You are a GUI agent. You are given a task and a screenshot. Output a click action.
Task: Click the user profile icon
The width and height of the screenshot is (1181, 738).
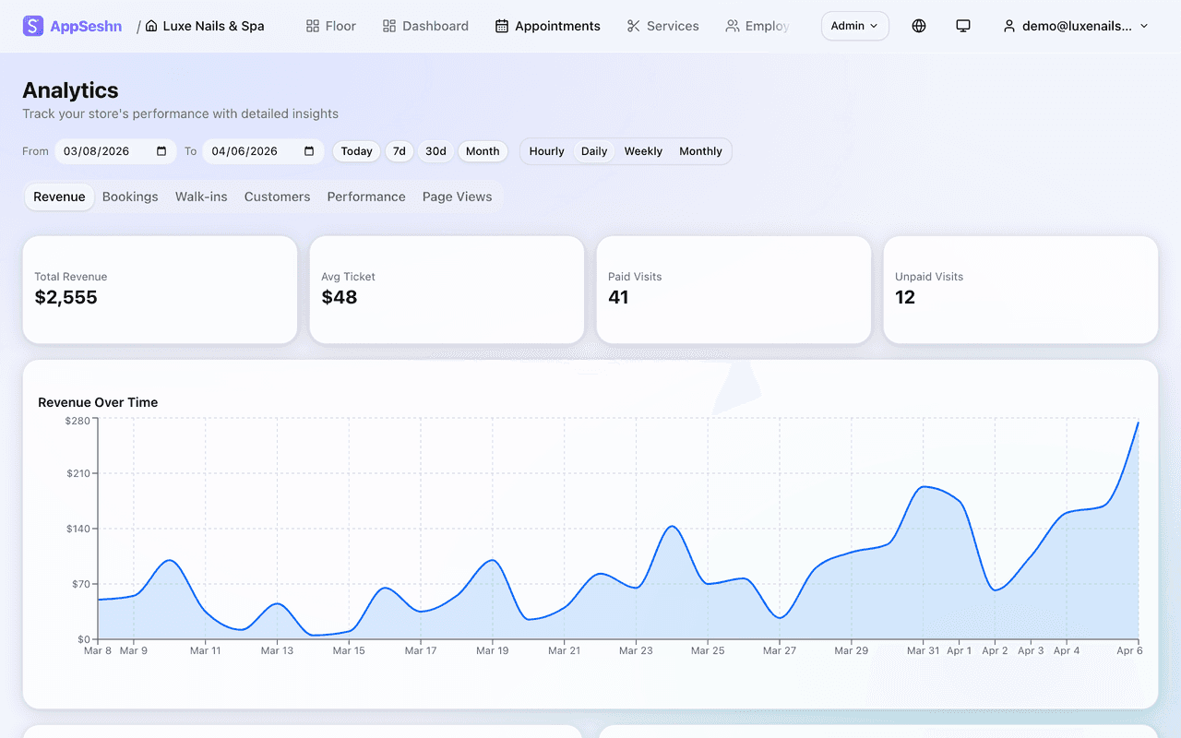pos(1009,26)
